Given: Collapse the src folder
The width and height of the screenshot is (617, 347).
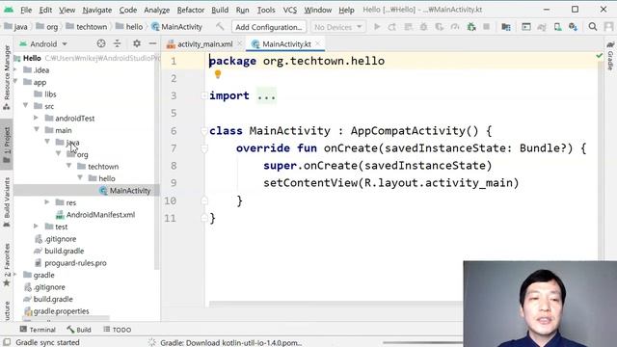Looking at the screenshot, I should (x=26, y=105).
